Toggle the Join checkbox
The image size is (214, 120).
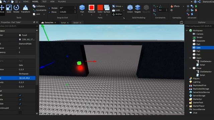click(x=34, y=14)
